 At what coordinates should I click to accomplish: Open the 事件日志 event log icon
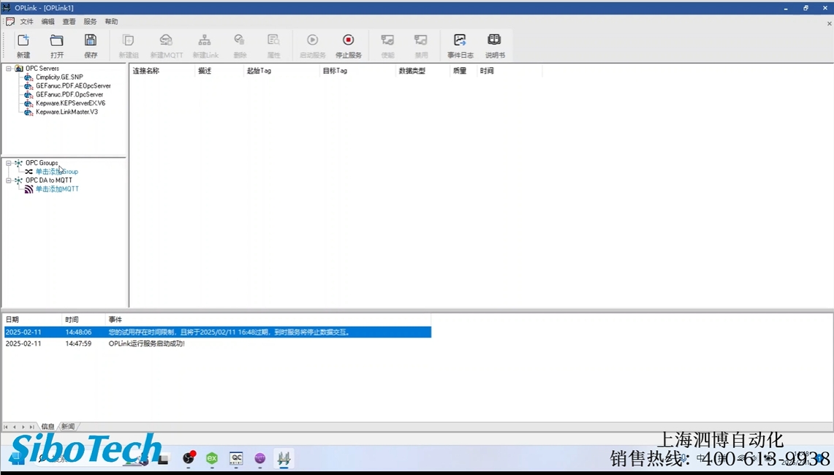coord(460,45)
